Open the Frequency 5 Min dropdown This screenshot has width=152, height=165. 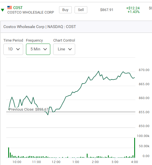click(38, 49)
